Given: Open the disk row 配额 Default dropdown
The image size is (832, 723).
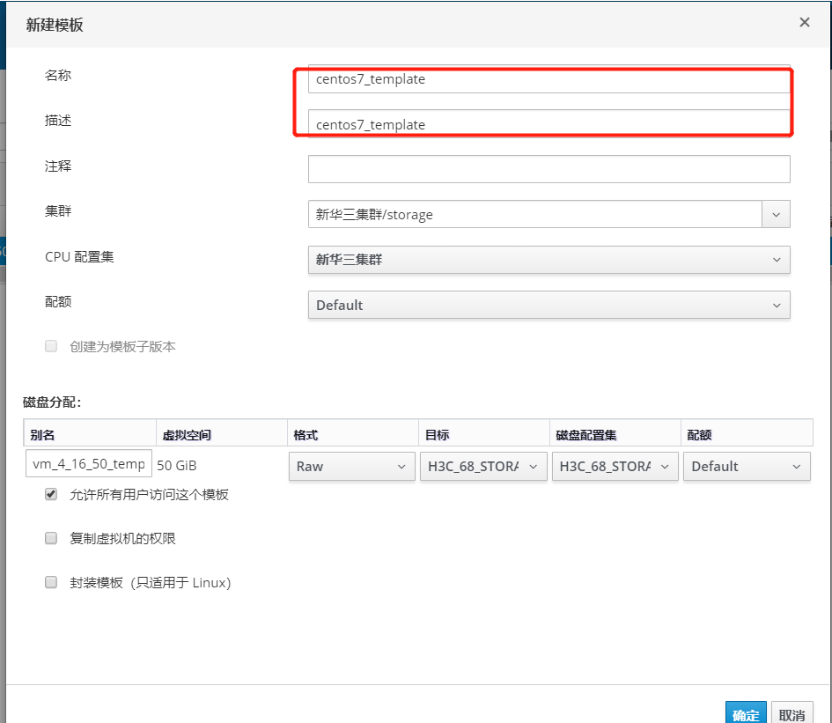Looking at the screenshot, I should [x=746, y=467].
